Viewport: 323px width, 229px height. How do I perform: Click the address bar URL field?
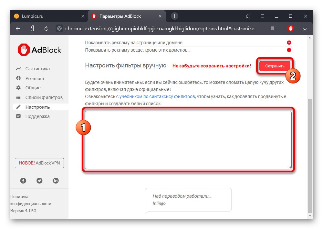point(160,29)
